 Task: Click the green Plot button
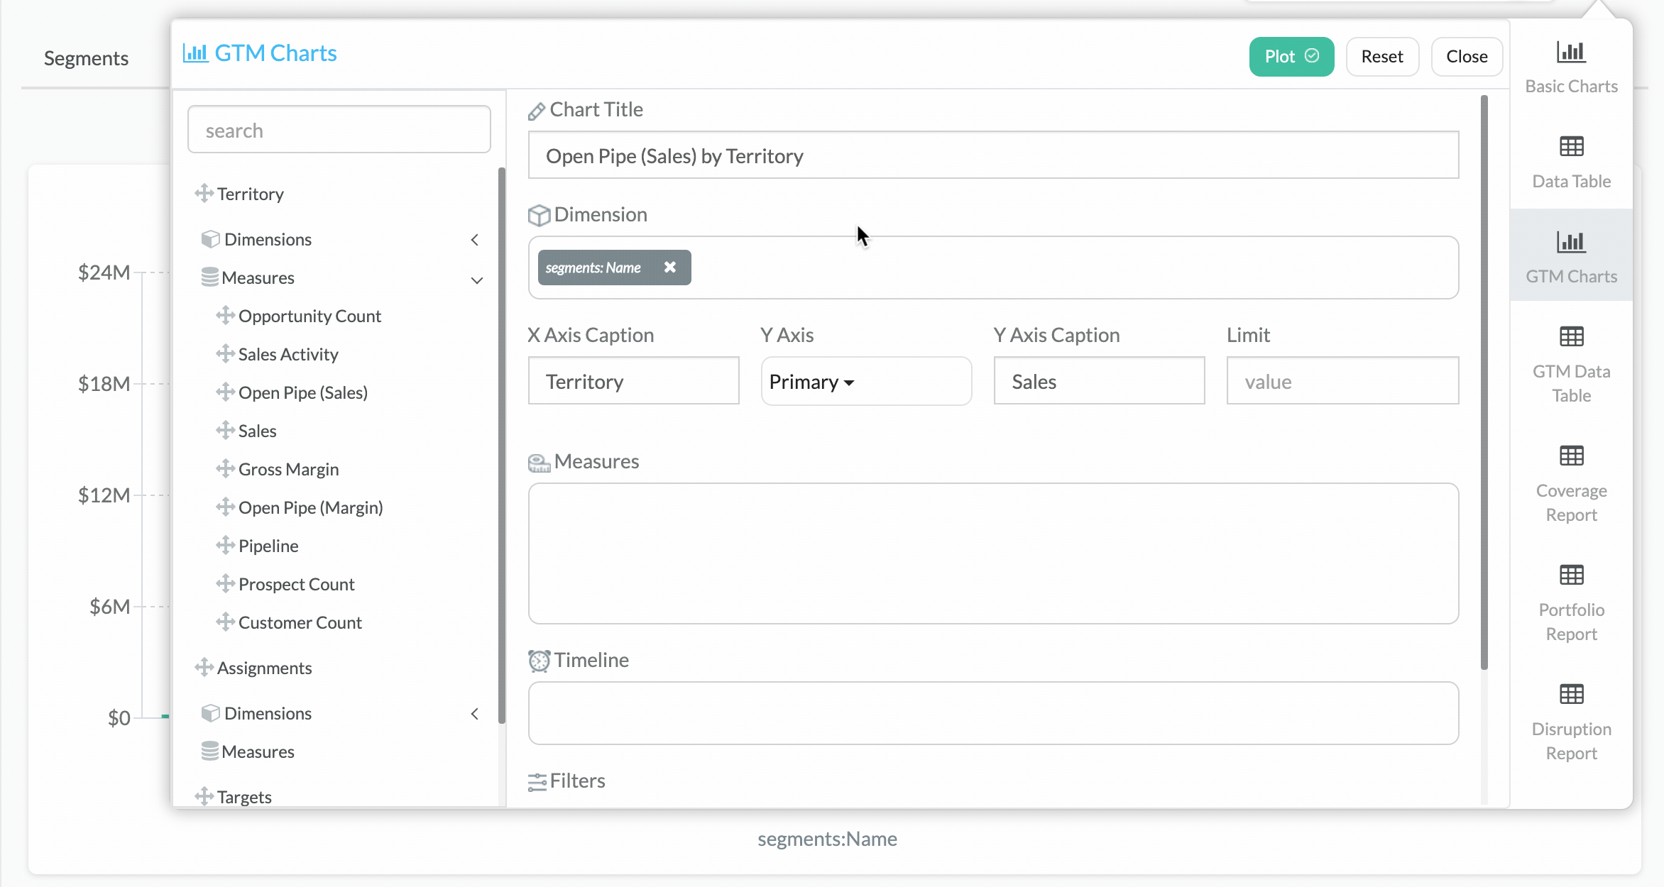point(1291,57)
